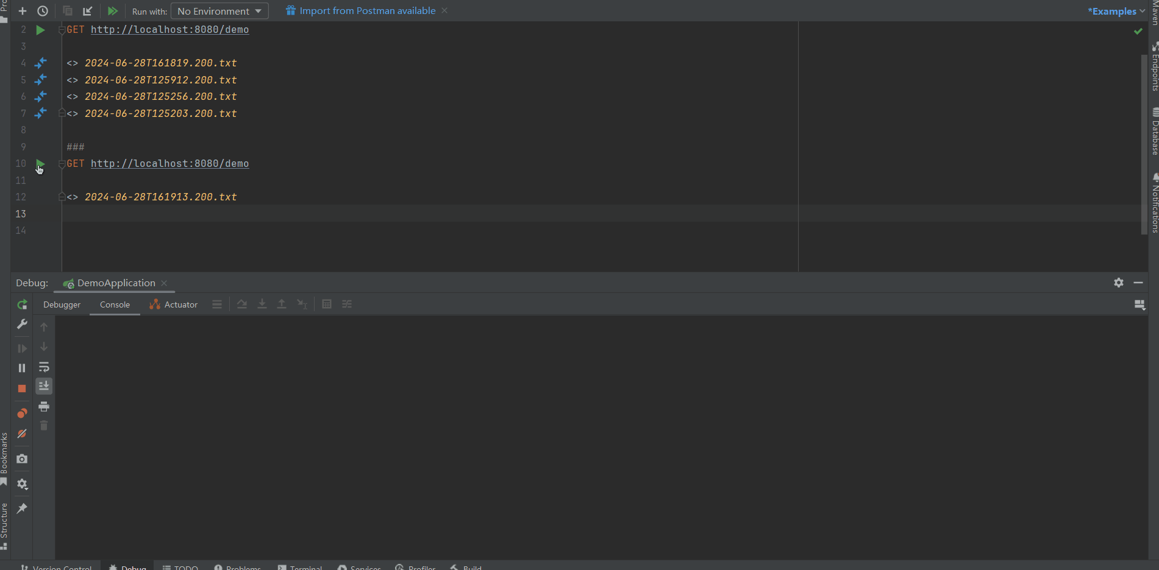Click the grayed-out copy icon in HTTP toolbar
Screen dimensions: 1159x570
(68, 11)
